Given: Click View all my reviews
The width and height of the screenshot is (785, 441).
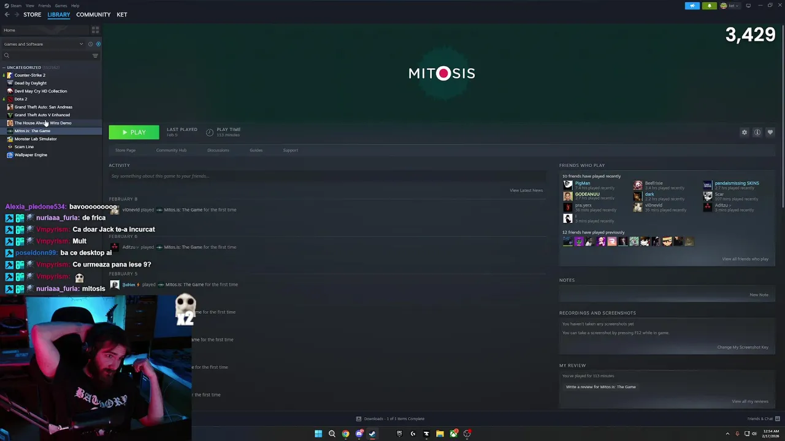Looking at the screenshot, I should click(x=750, y=402).
